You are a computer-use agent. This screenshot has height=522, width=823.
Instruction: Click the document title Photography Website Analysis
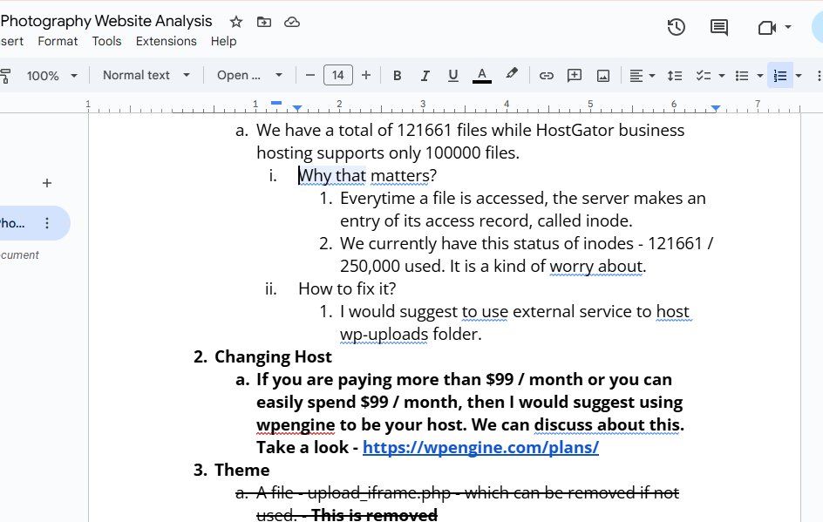pos(106,21)
